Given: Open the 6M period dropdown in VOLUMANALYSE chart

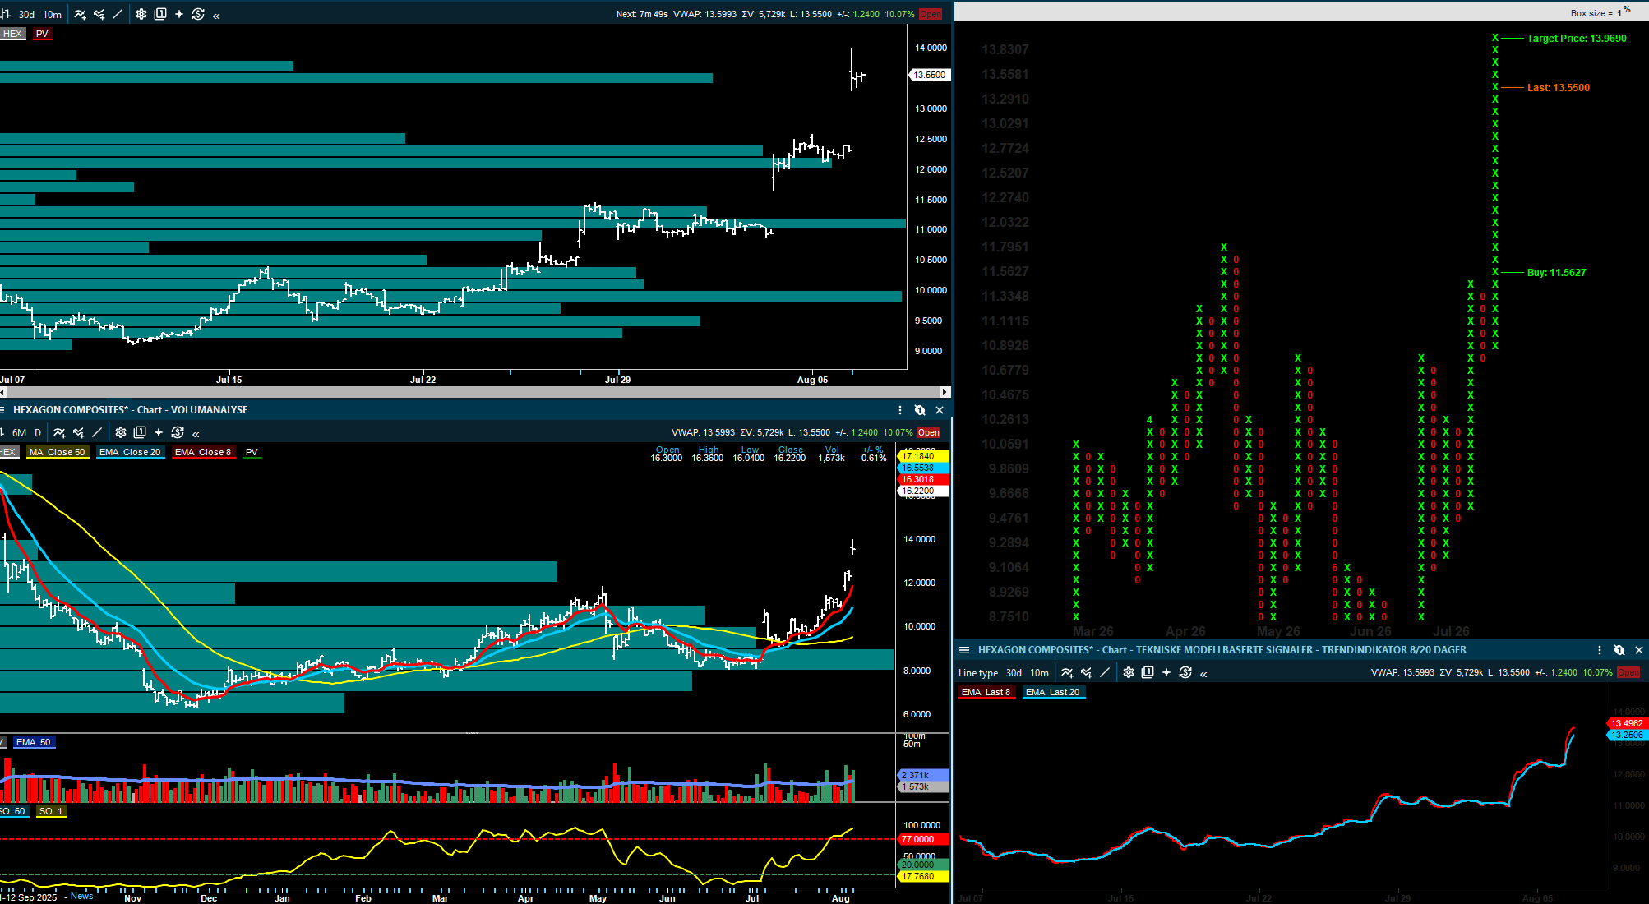Looking at the screenshot, I should (x=19, y=433).
